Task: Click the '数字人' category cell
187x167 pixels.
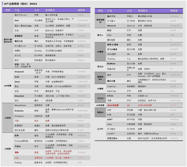Action: [100, 35]
